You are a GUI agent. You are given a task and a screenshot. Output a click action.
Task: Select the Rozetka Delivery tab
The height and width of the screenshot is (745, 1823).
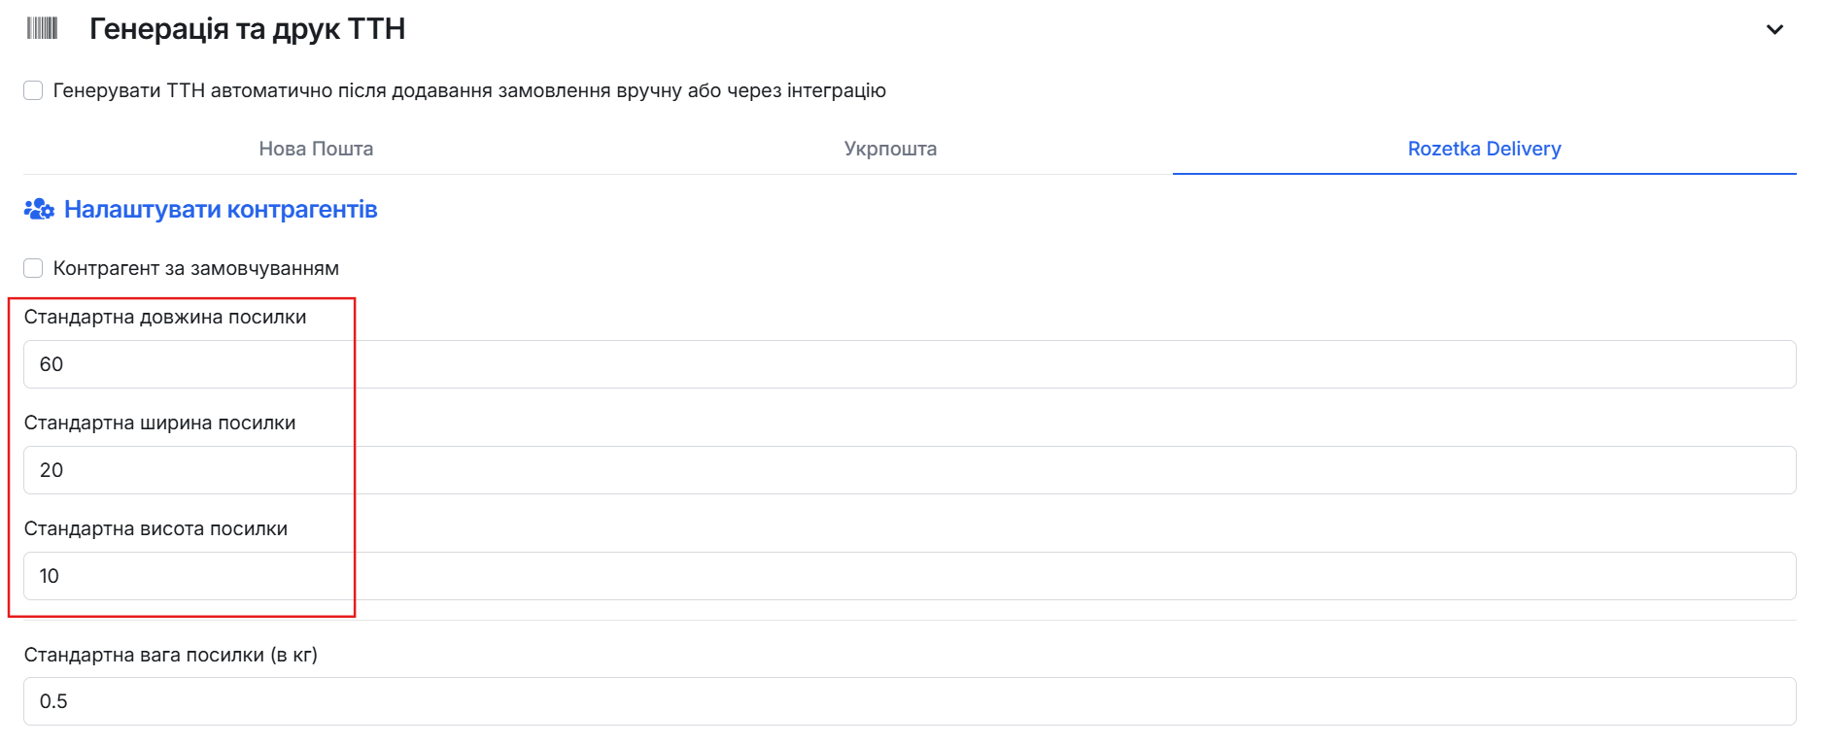coord(1484,149)
